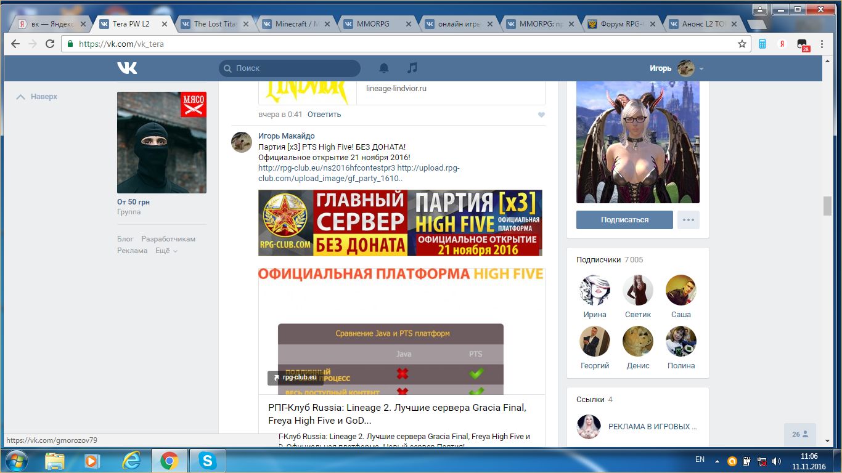Open the Полина subscriber avatar
The width and height of the screenshot is (842, 473).
click(x=681, y=341)
